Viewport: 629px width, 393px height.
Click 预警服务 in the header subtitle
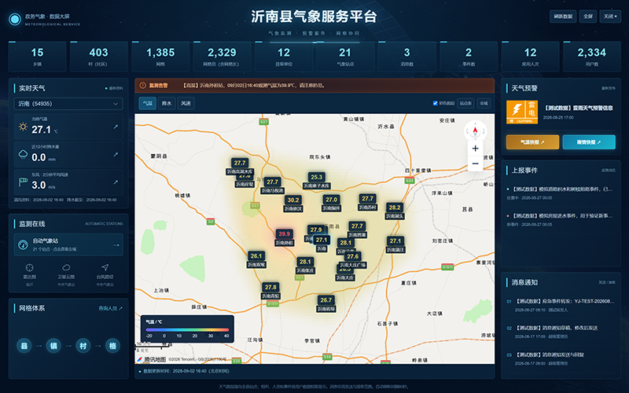[314, 33]
